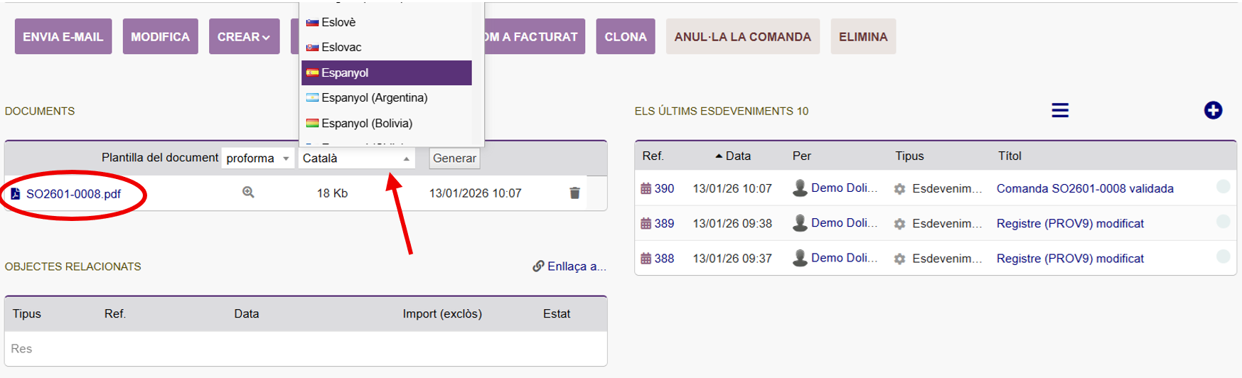Click the user avatar in event 388 row

pyautogui.click(x=800, y=259)
